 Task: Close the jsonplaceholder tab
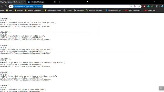(24, 2)
